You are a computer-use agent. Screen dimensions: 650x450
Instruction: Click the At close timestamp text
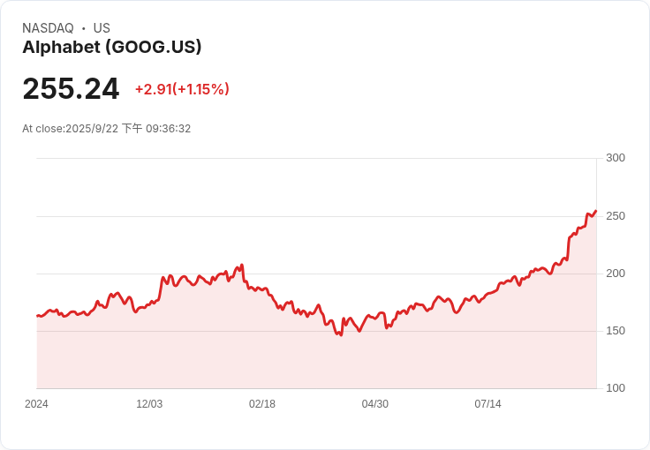106,129
